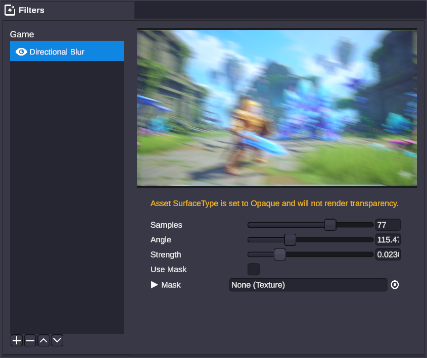Move filter up with up-arrow icon

(x=44, y=340)
